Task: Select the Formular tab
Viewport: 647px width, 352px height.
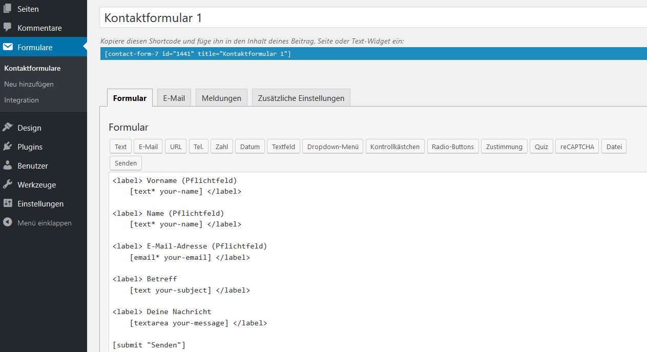Action: coord(129,97)
